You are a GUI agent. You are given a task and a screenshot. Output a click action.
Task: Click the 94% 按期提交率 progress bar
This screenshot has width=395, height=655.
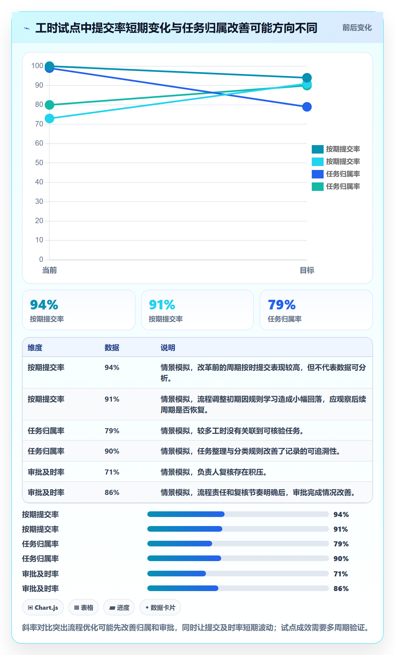pyautogui.click(x=238, y=514)
